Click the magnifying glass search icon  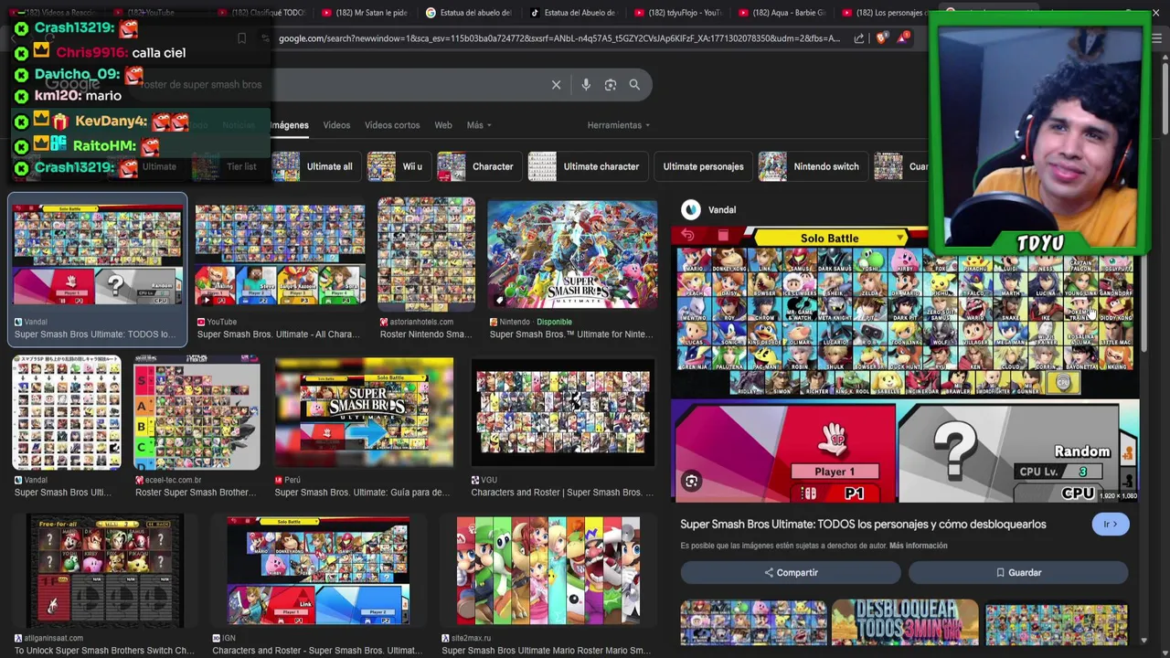click(634, 85)
